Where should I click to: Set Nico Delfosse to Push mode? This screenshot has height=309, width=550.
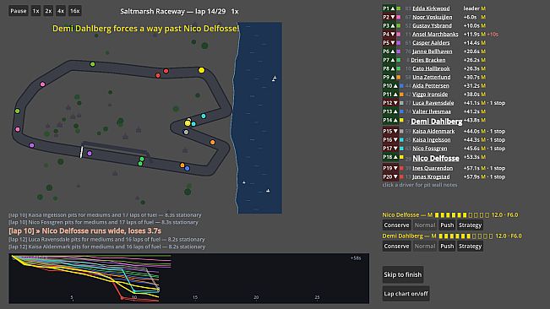(x=447, y=225)
